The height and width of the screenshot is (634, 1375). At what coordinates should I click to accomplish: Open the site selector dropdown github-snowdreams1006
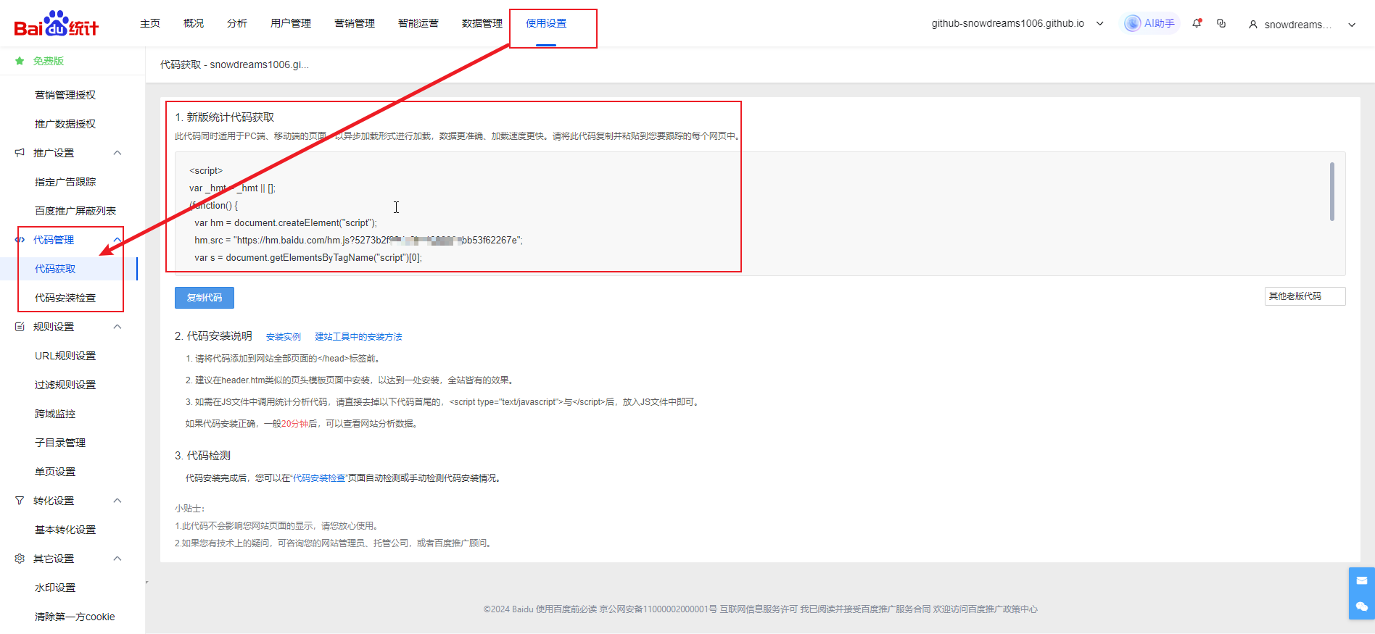pos(1017,23)
